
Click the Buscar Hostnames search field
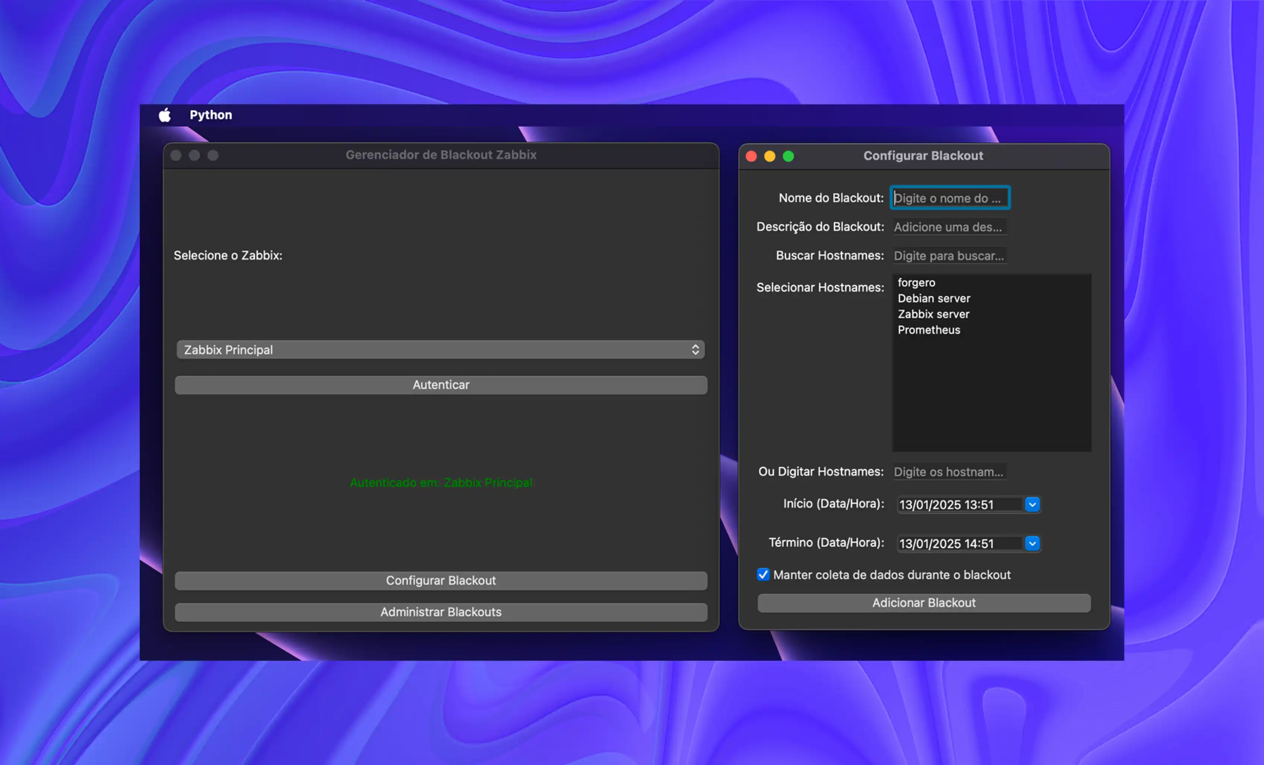pos(949,256)
